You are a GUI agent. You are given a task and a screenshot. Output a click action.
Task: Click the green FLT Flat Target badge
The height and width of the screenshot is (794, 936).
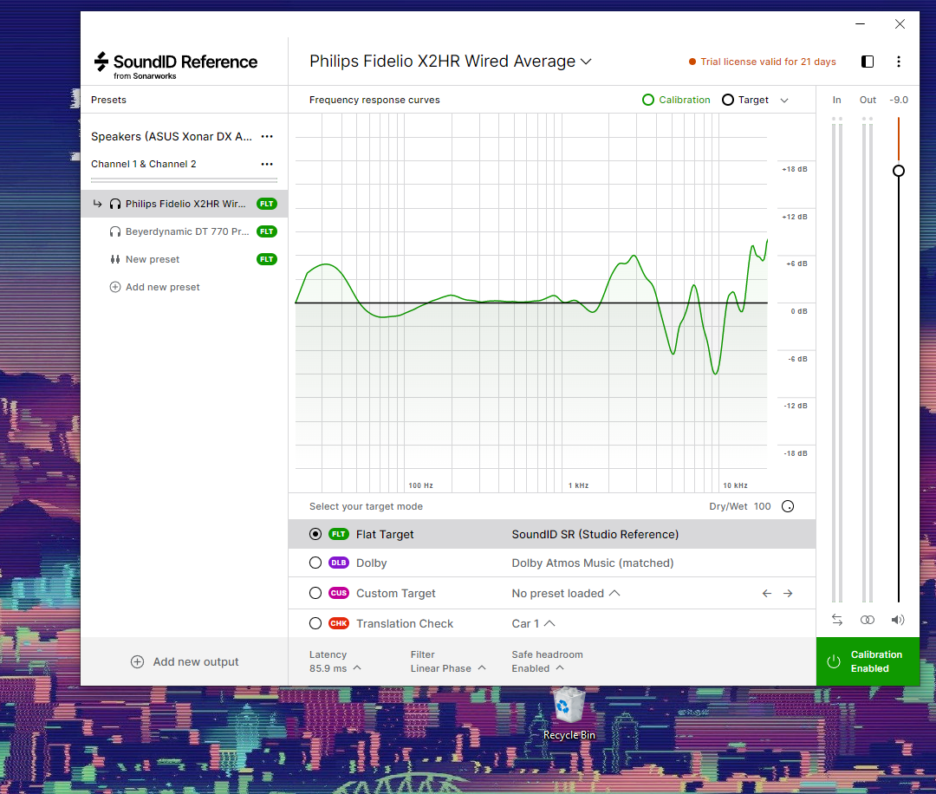pyautogui.click(x=339, y=534)
